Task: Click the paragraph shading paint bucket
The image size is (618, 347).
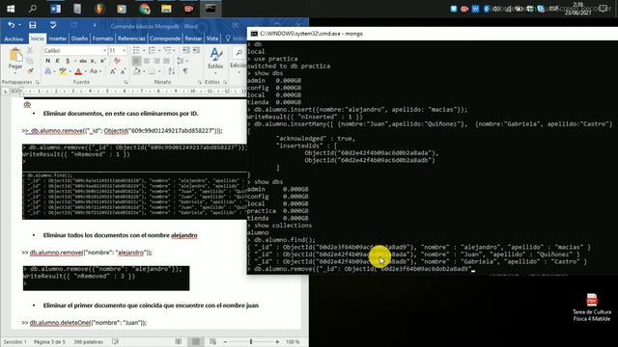Action: click(x=136, y=71)
